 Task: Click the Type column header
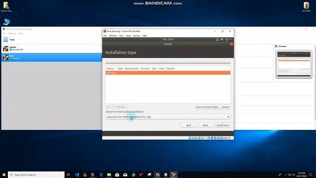click(x=120, y=69)
